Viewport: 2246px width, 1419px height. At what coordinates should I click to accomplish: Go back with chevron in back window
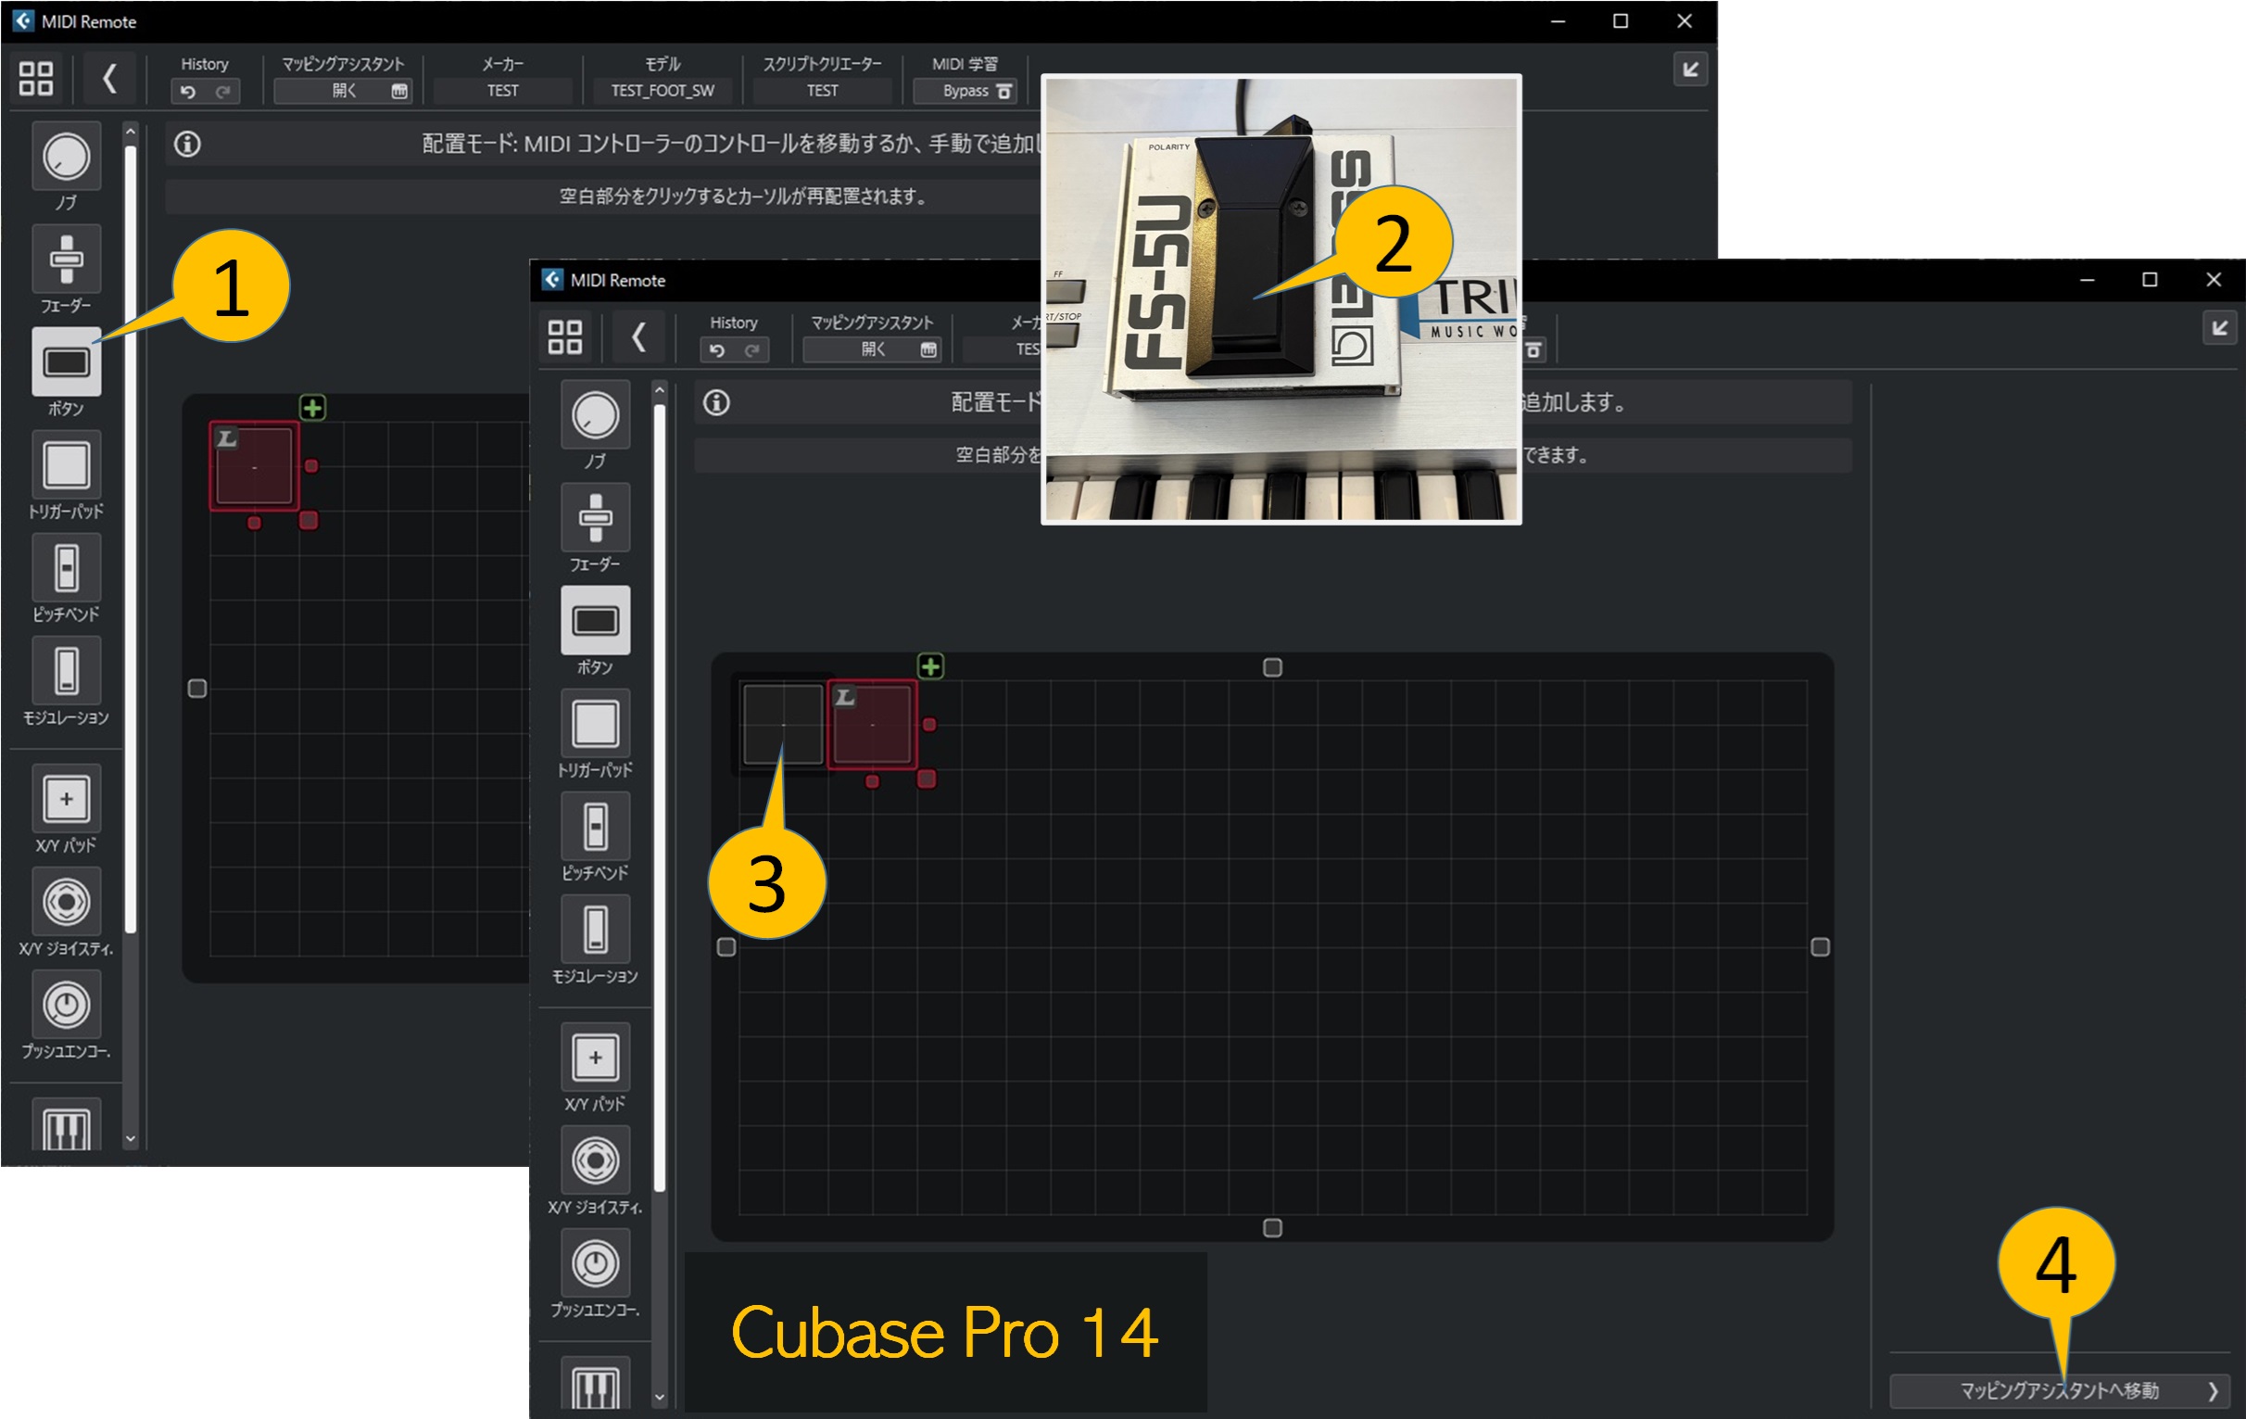click(110, 79)
